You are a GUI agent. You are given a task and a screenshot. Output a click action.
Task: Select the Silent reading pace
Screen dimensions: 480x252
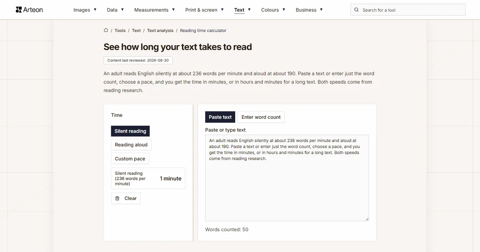pyautogui.click(x=130, y=131)
